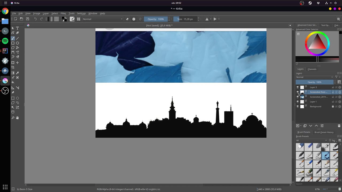This screenshot has width=342, height=192.
Task: Open Spotify from the dock
Action: (5, 41)
